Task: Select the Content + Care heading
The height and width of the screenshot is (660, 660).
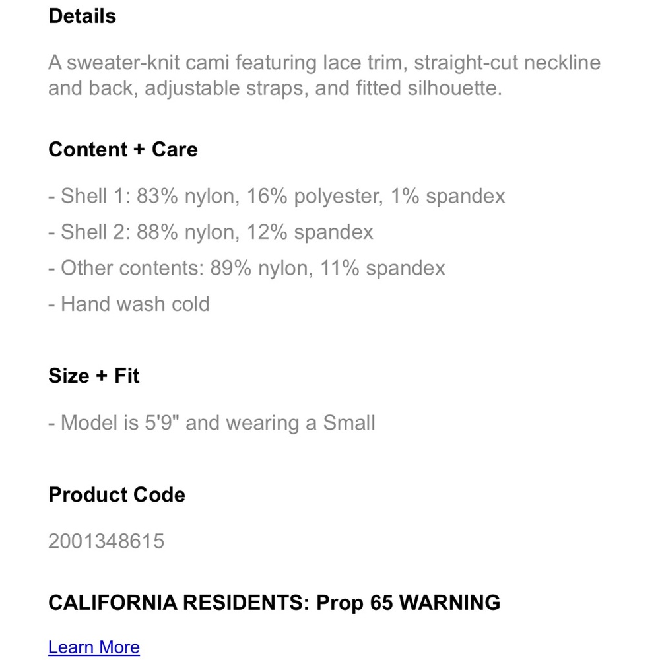Action: tap(123, 149)
